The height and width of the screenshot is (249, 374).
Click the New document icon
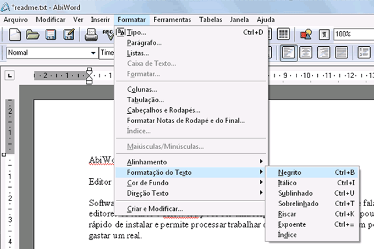(15, 35)
